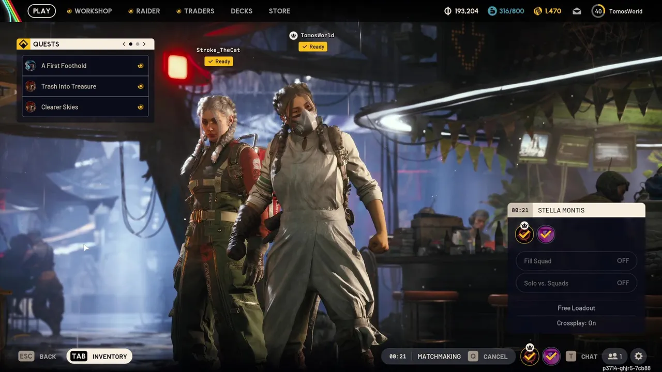Go to previous quests page arrow
The image size is (662, 372).
124,44
